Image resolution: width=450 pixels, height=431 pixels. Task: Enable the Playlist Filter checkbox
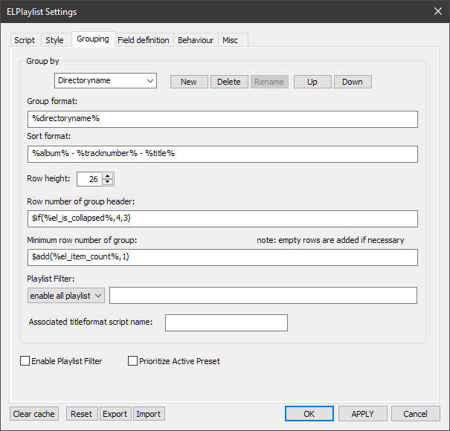pos(25,361)
